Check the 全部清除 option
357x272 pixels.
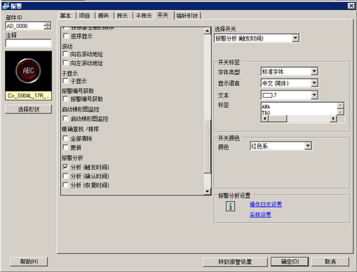pyautogui.click(x=66, y=138)
